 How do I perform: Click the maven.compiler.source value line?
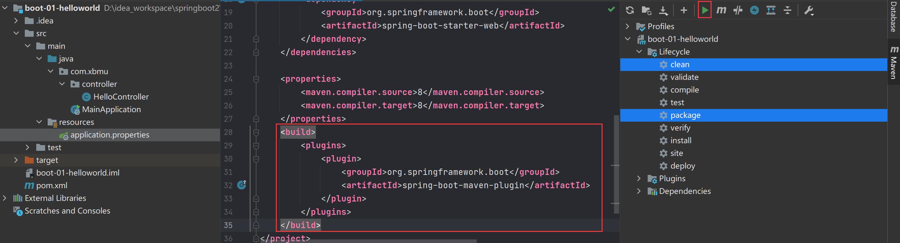pyautogui.click(x=422, y=92)
